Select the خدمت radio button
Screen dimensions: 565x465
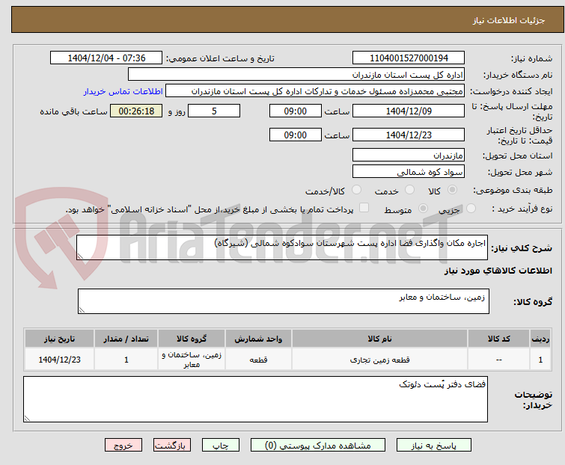[409, 190]
